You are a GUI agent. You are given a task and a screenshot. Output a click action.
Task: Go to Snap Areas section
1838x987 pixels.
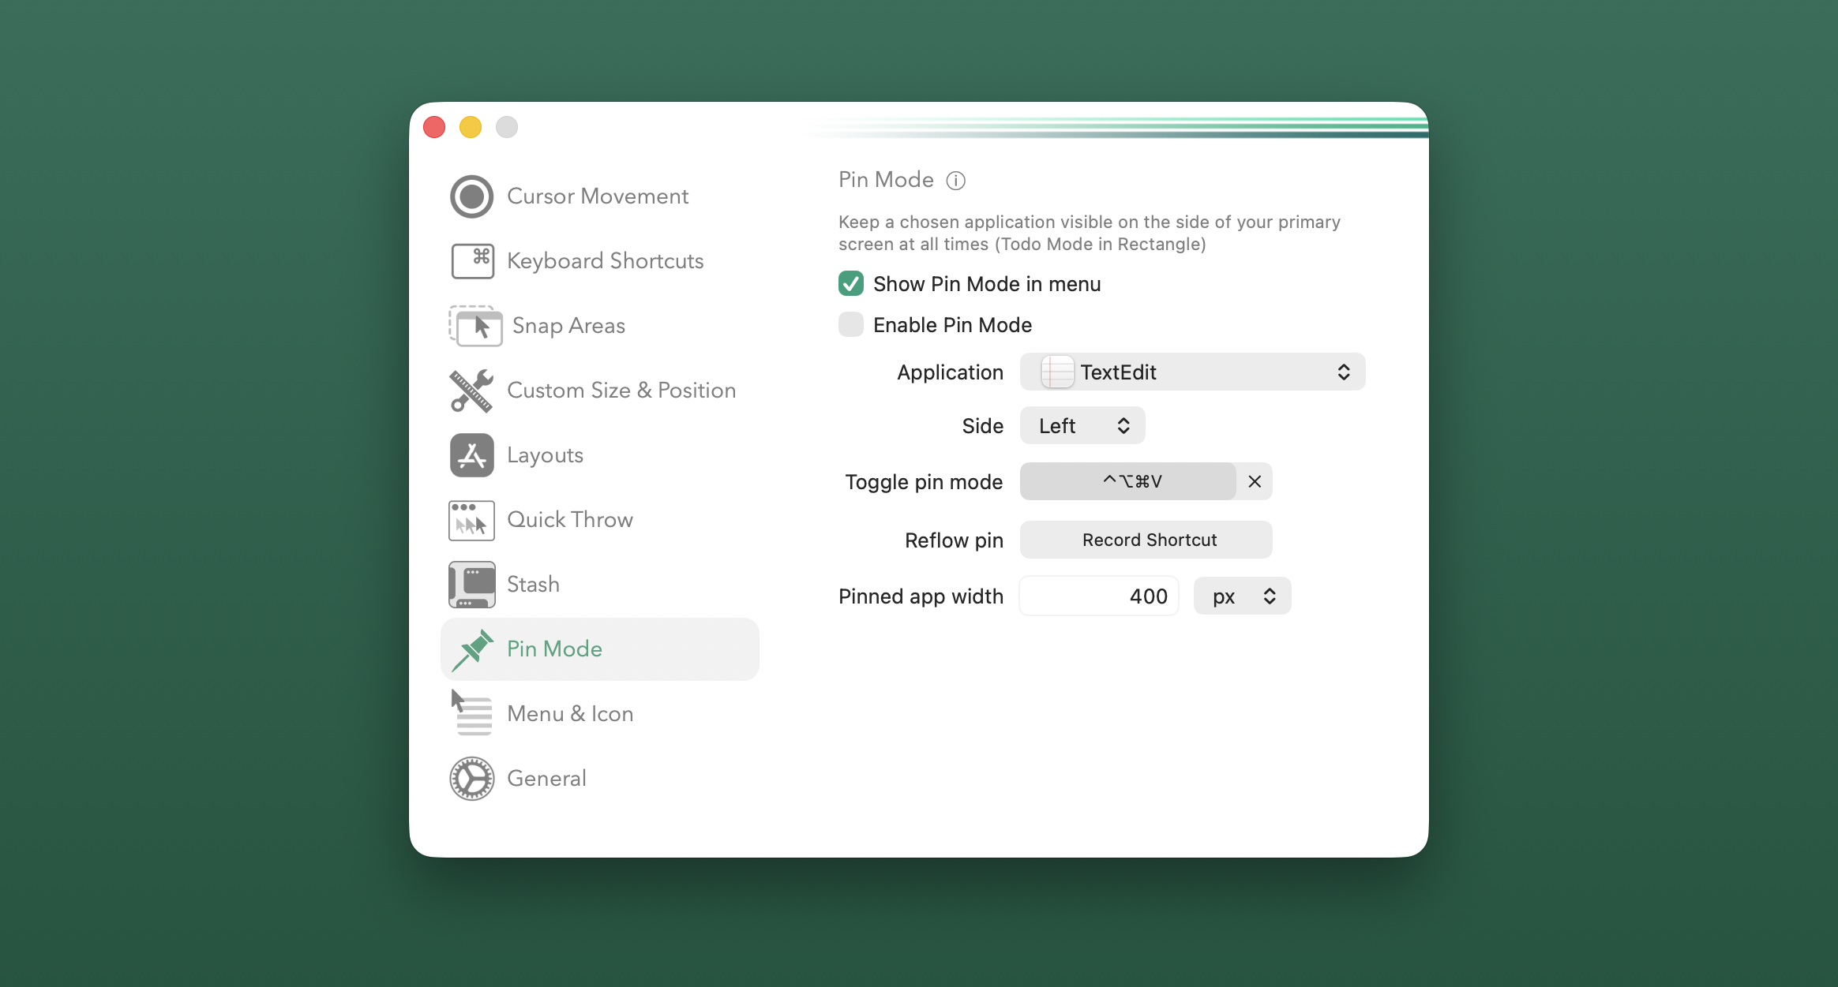568,326
